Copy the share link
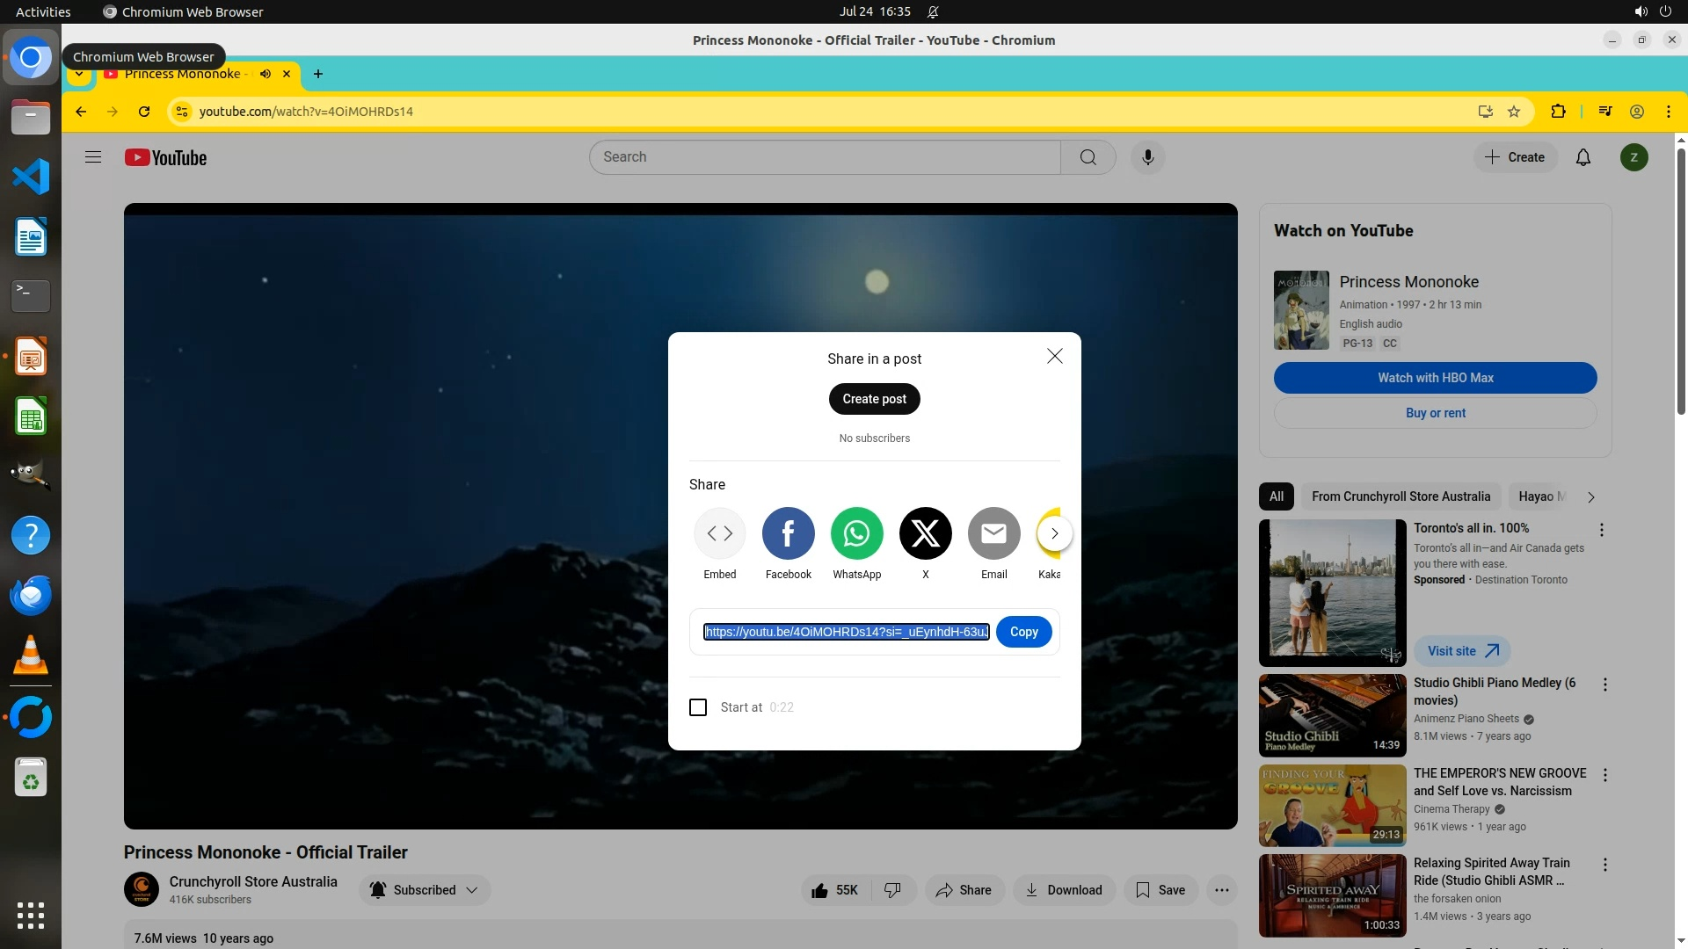The height and width of the screenshot is (949, 1688). pos(1023,632)
